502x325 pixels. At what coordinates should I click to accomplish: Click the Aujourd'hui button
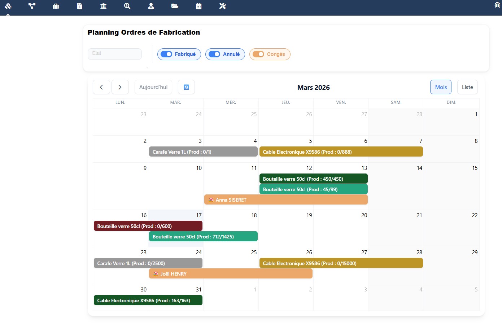(153, 87)
